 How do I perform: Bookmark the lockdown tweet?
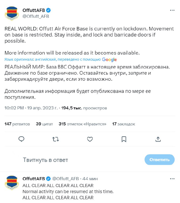124,139
